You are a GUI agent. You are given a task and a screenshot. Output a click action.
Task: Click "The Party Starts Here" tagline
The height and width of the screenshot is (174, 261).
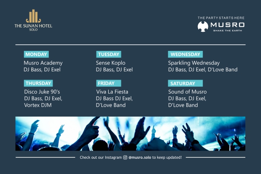tap(221, 18)
